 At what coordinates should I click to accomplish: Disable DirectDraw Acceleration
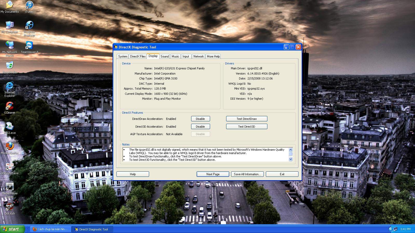[200, 119]
